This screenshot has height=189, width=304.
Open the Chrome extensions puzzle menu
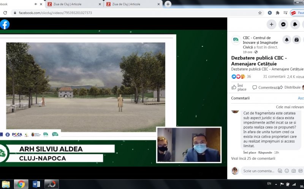click(277, 13)
